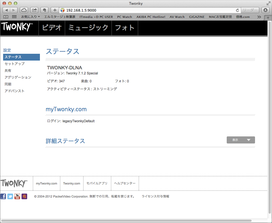Click the 楽曲: 0 count text
This screenshot has height=223, width=272.
click(86, 81)
